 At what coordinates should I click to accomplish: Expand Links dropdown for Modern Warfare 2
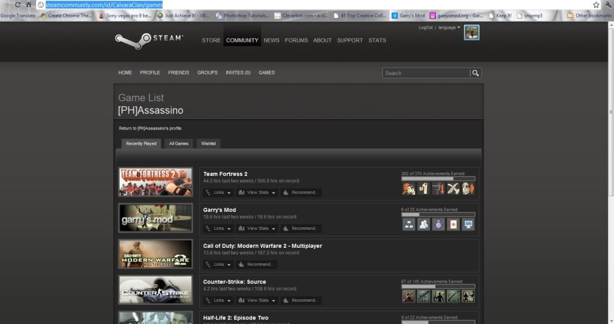tap(218, 265)
